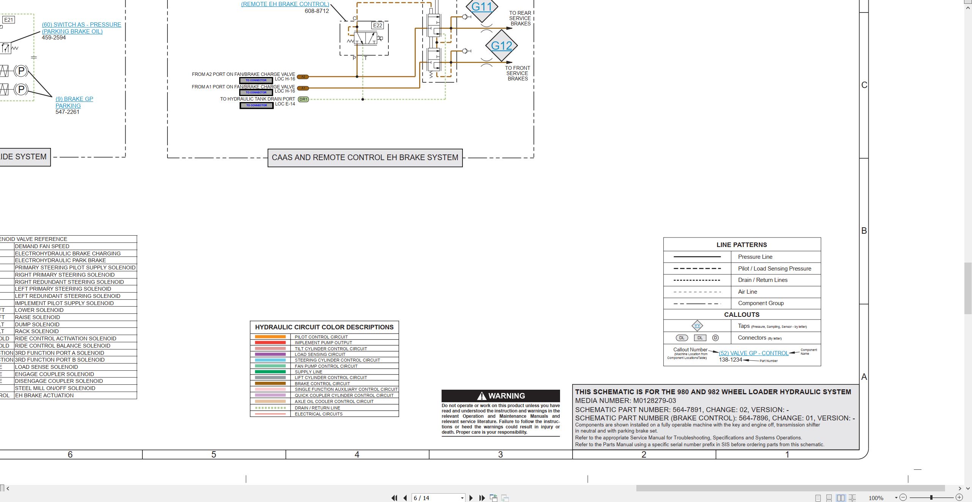Click the part number 608-8712
The width and height of the screenshot is (972, 502).
coord(317,11)
